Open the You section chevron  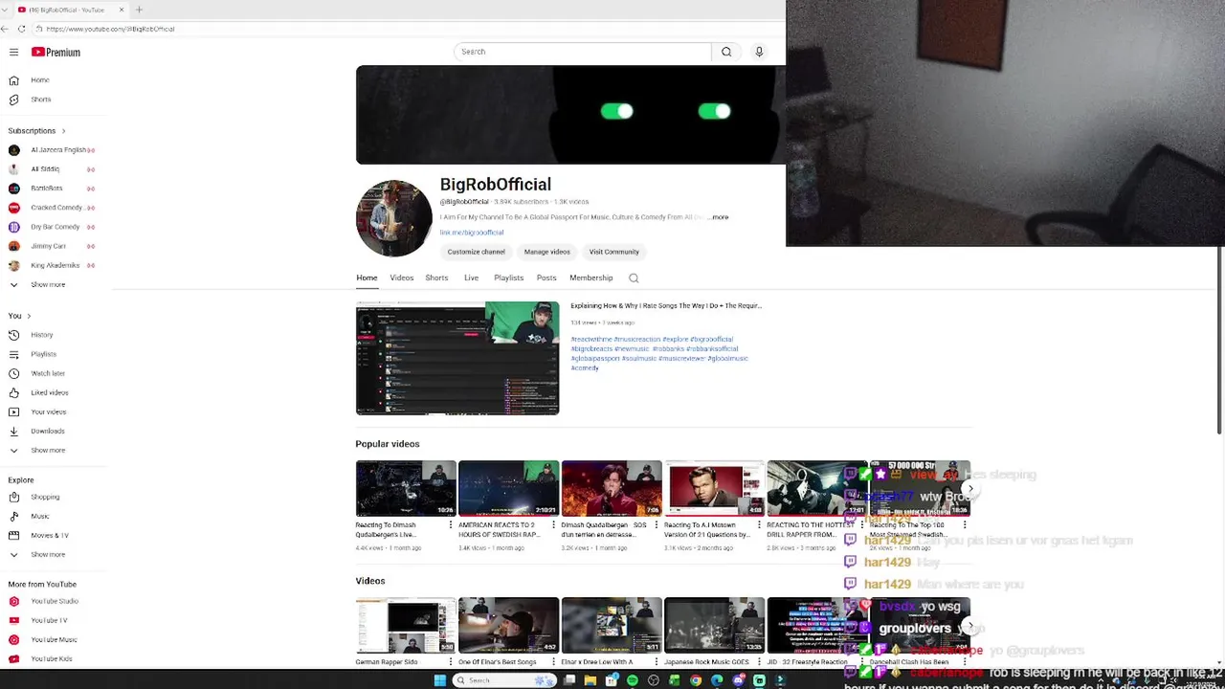click(29, 316)
